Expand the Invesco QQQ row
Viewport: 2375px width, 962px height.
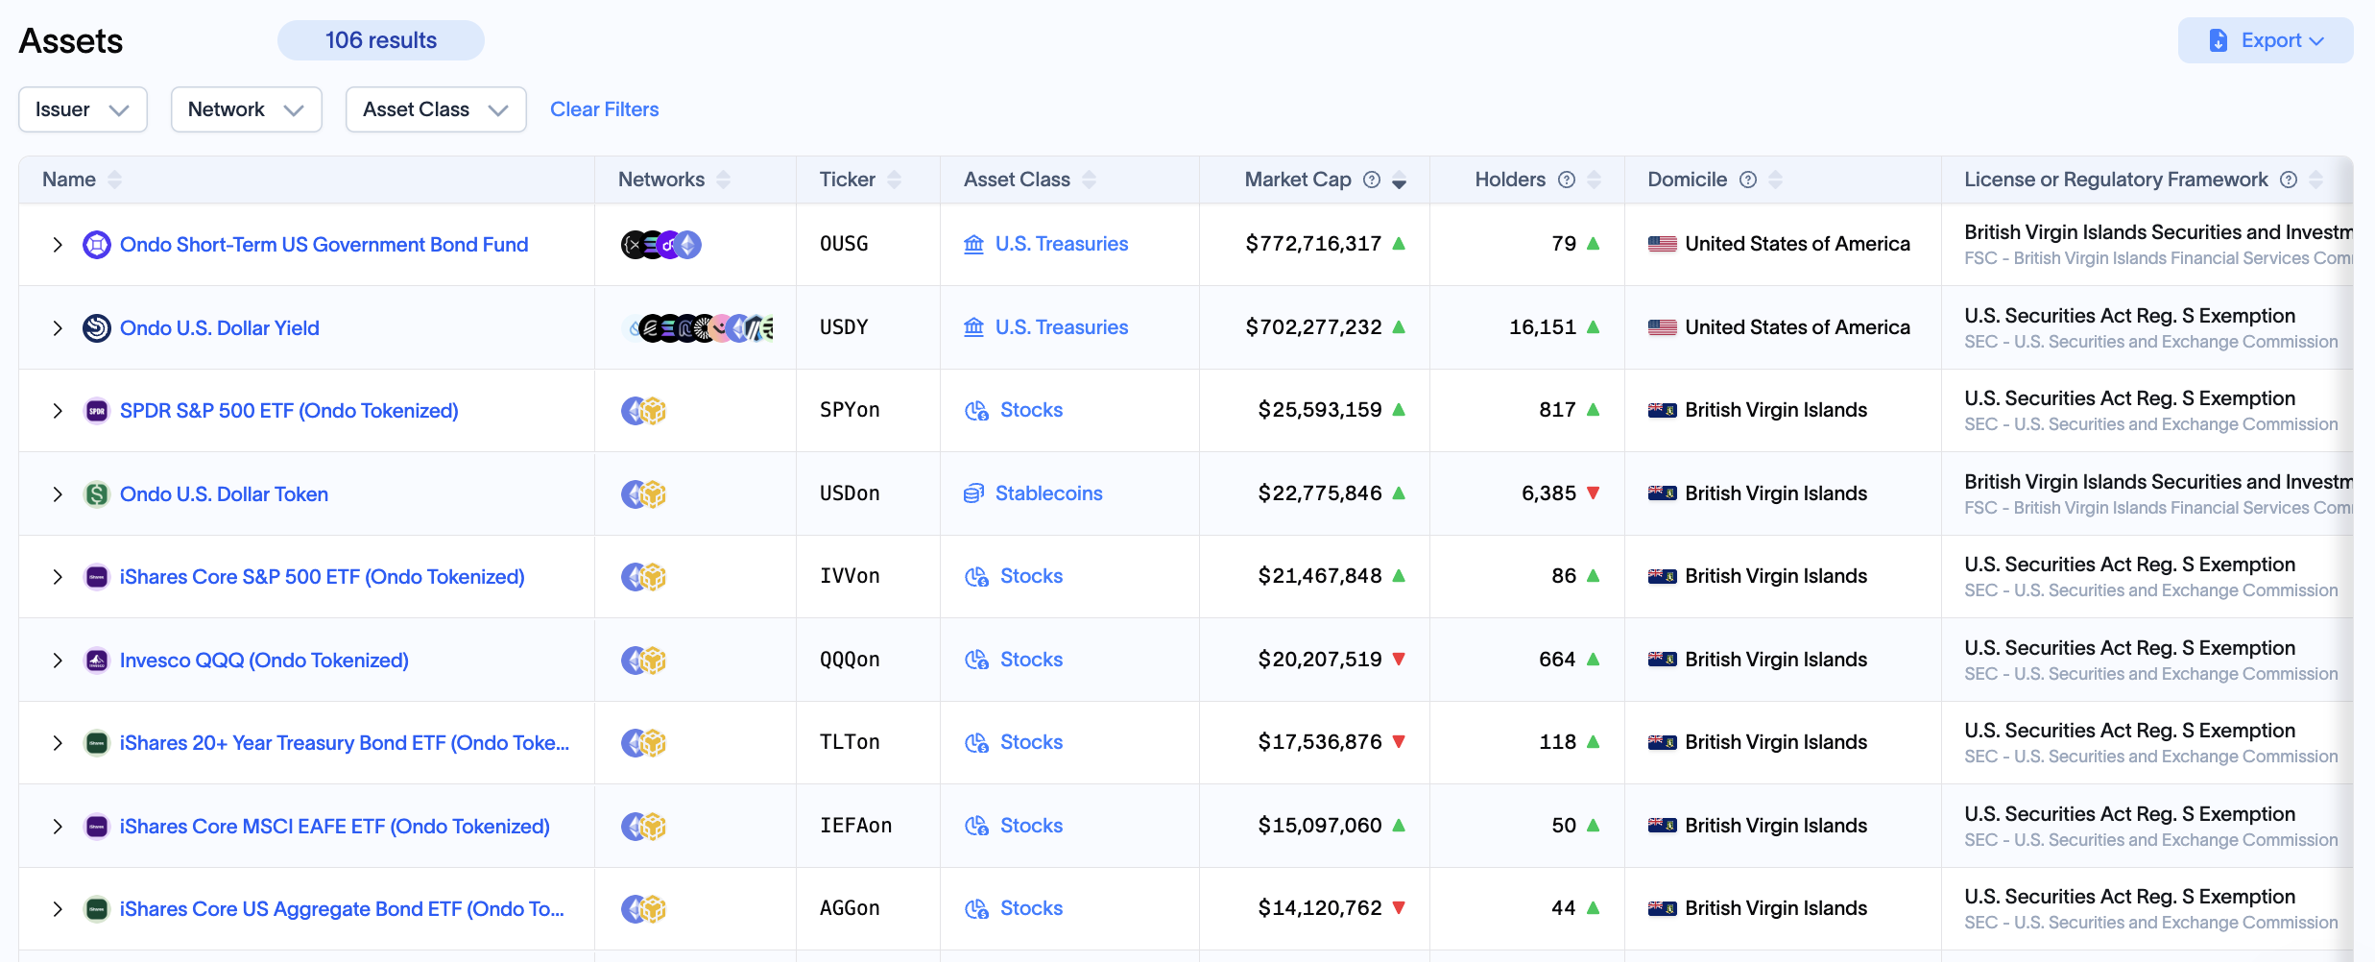tap(58, 661)
